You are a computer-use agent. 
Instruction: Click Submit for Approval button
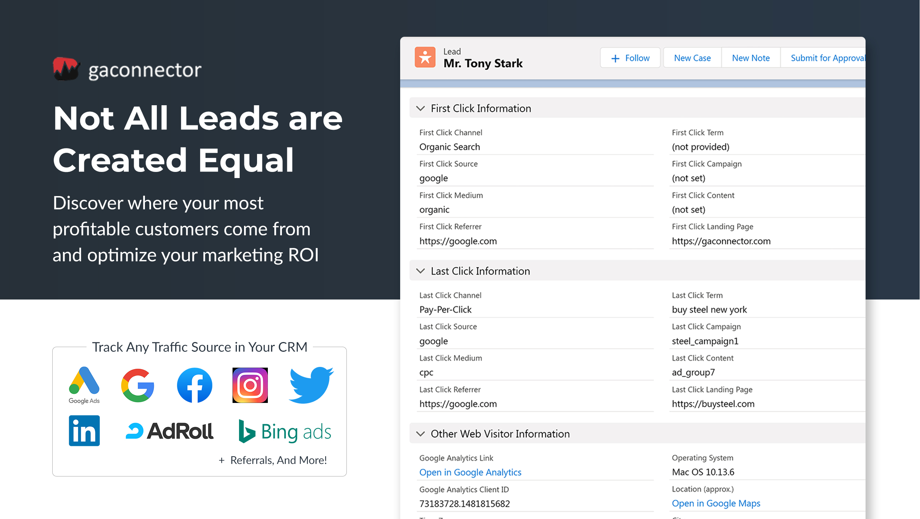pos(827,58)
